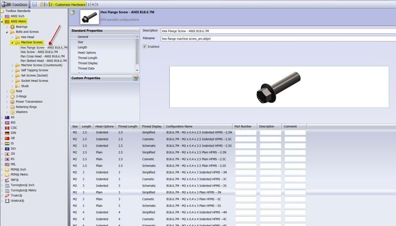Collapse the Machine Screws folder
Screen dimensions: 396x226
(x=12, y=43)
